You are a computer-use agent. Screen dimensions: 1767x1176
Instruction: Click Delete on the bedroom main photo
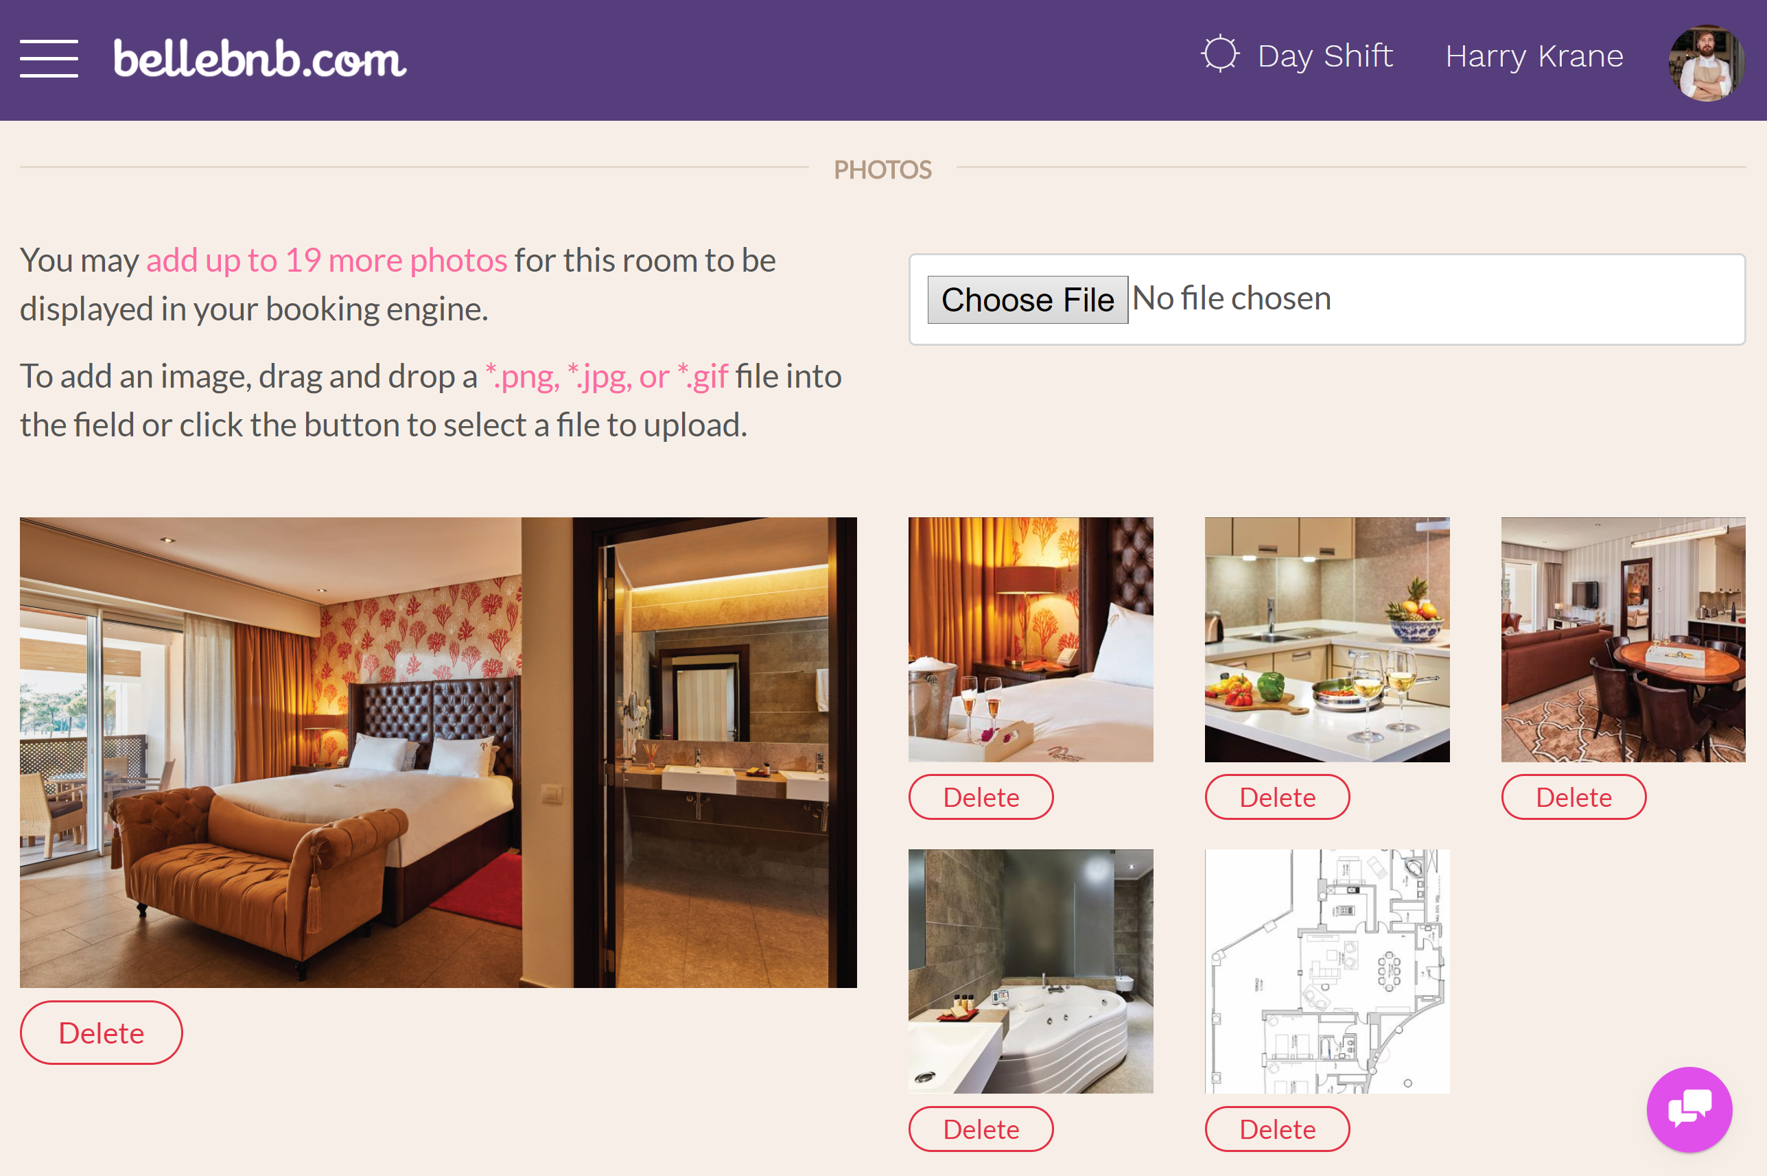click(x=101, y=1033)
